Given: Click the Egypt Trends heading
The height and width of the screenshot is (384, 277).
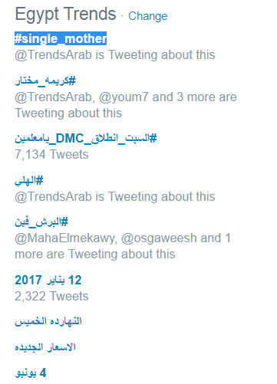Looking at the screenshot, I should 65,14.
